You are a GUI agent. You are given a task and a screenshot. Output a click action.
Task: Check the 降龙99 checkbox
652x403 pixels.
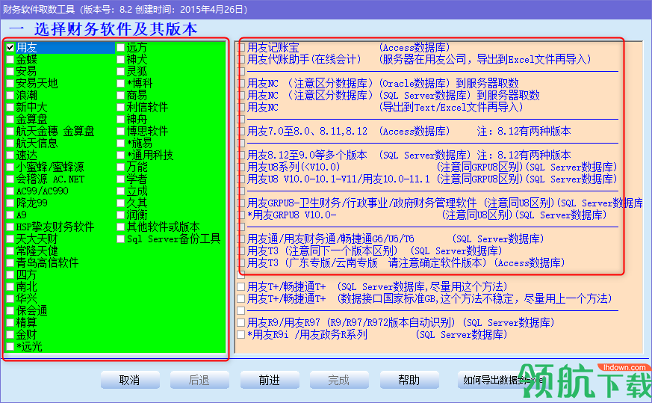click(10, 203)
